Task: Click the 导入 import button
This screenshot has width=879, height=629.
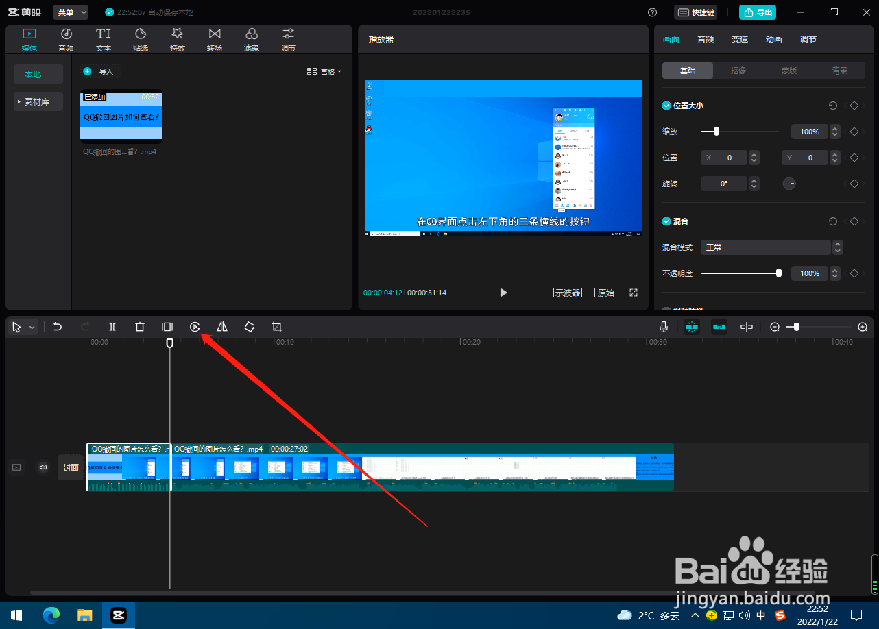Action: [99, 71]
